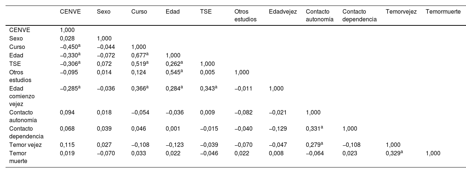Click the Edadvejez column header
Viewport: 466px width, 173px height.
283,12
